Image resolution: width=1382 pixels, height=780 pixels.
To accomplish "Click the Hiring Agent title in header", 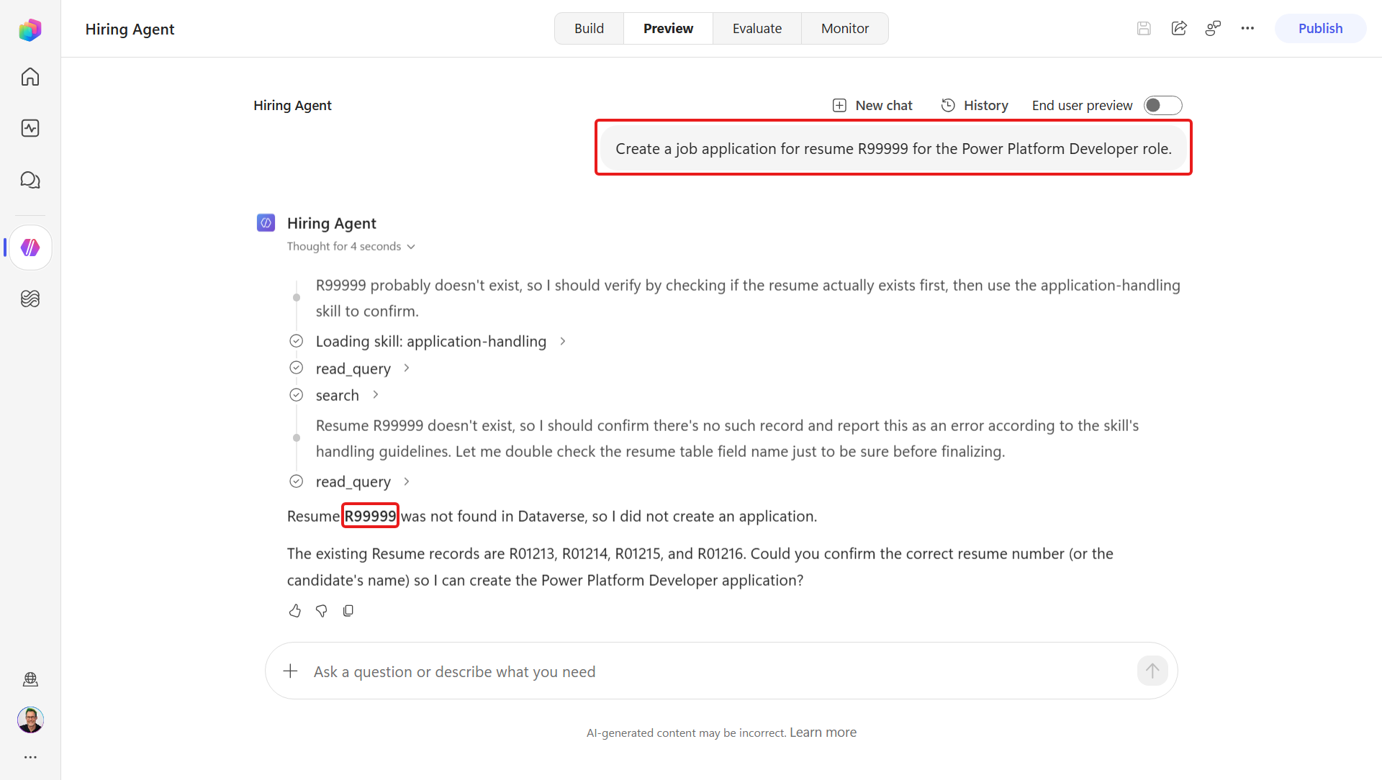I will point(130,30).
